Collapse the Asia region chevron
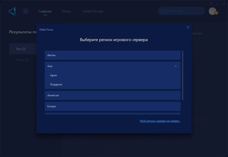 (175, 66)
